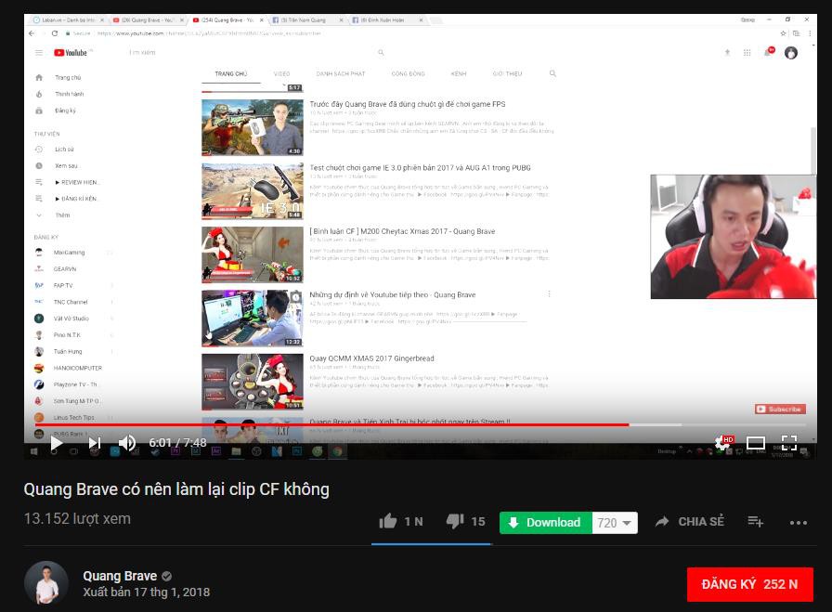Open Quang Brave channel name link
Screen dimensions: 832x612
pyautogui.click(x=120, y=576)
